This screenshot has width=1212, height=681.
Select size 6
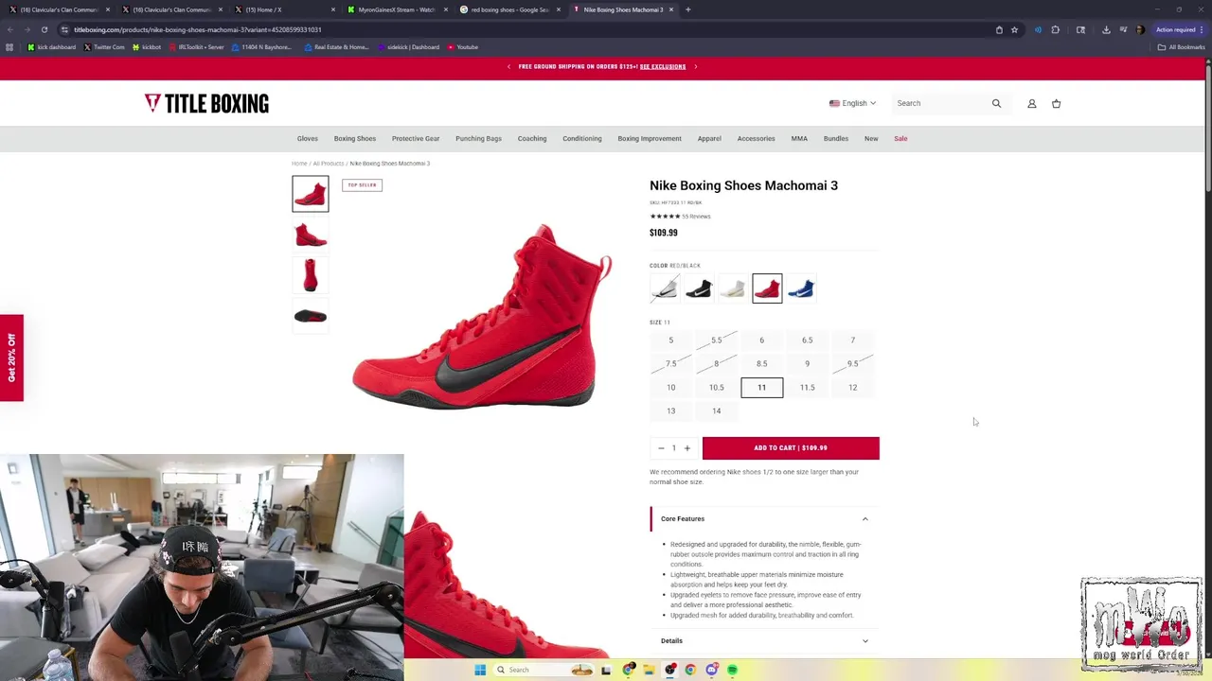[761, 340]
